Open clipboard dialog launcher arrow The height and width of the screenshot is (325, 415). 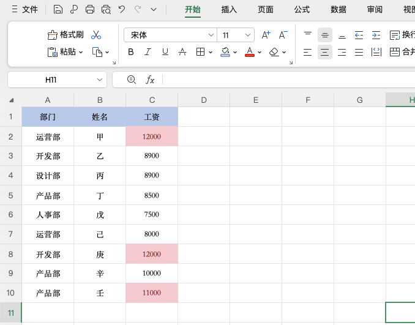[114, 62]
